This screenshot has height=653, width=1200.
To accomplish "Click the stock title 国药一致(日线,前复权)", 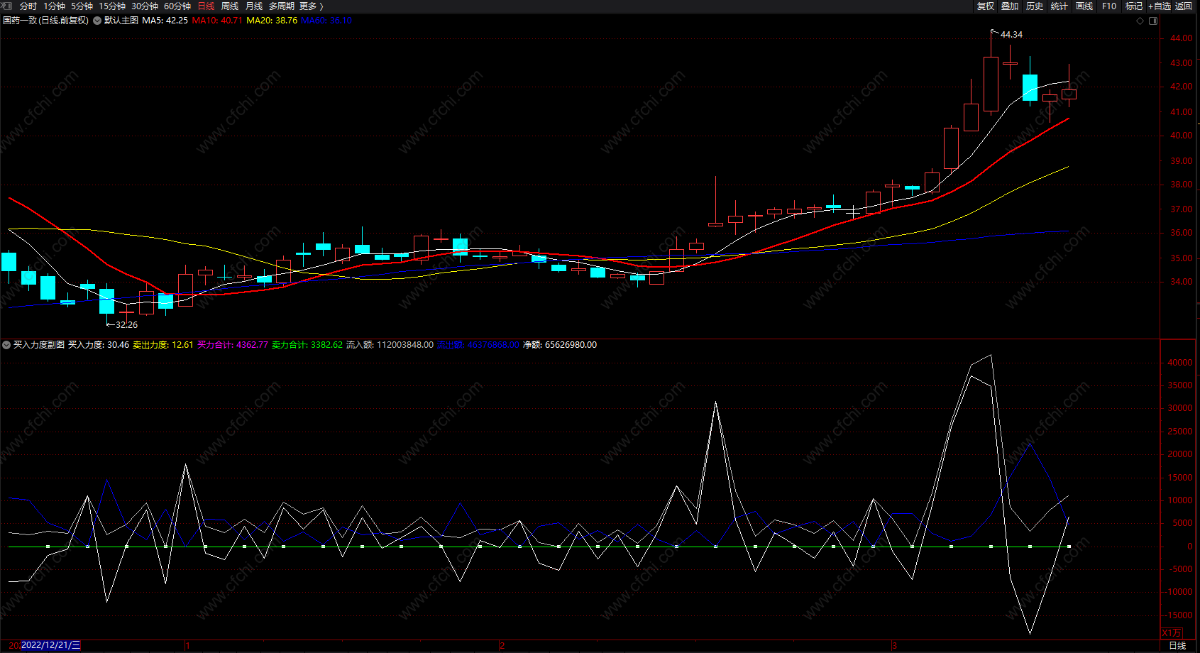I will pos(46,21).
